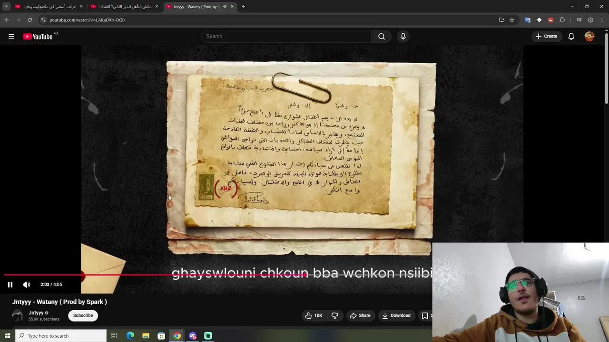Open the Windows Start menu
The image size is (609, 342).
(x=7, y=336)
